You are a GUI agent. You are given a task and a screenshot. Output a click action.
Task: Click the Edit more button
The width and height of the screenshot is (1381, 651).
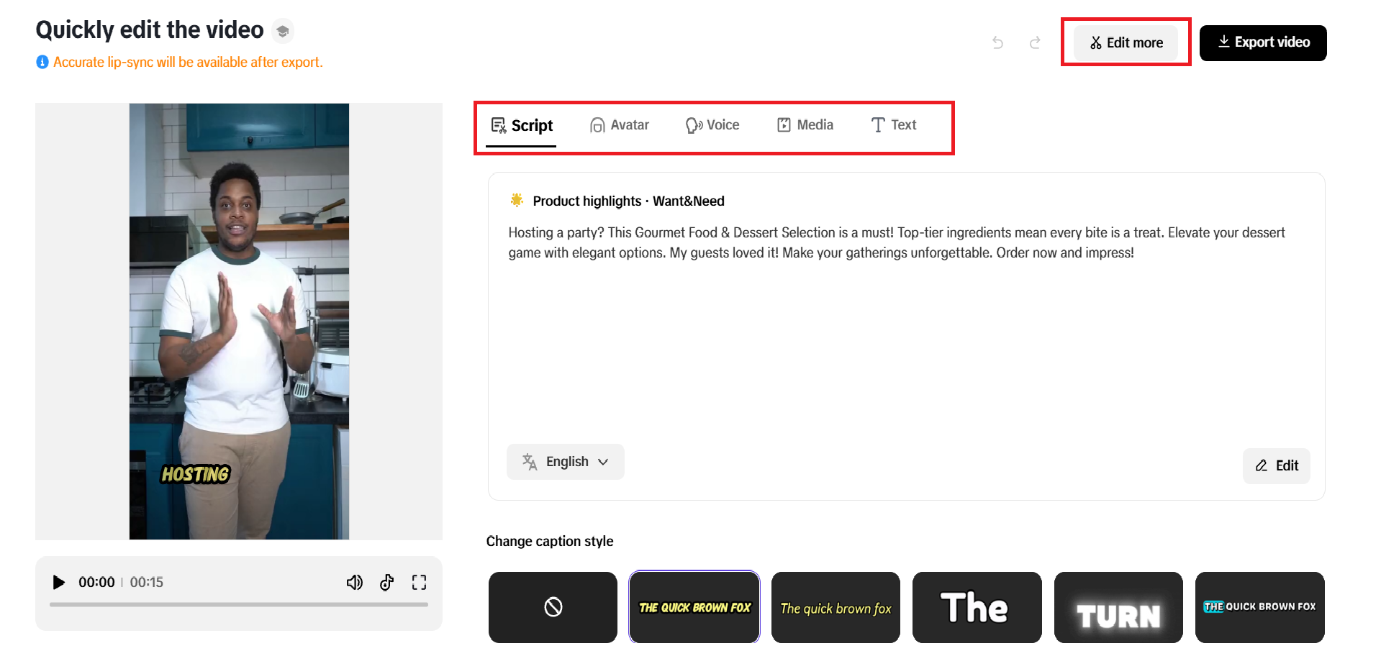(x=1126, y=43)
